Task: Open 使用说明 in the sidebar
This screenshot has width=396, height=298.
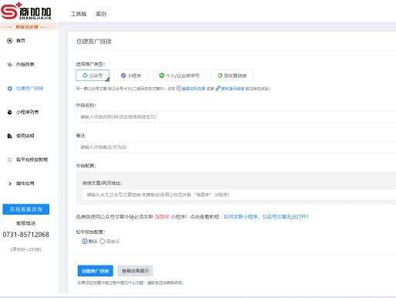Action: point(25,136)
